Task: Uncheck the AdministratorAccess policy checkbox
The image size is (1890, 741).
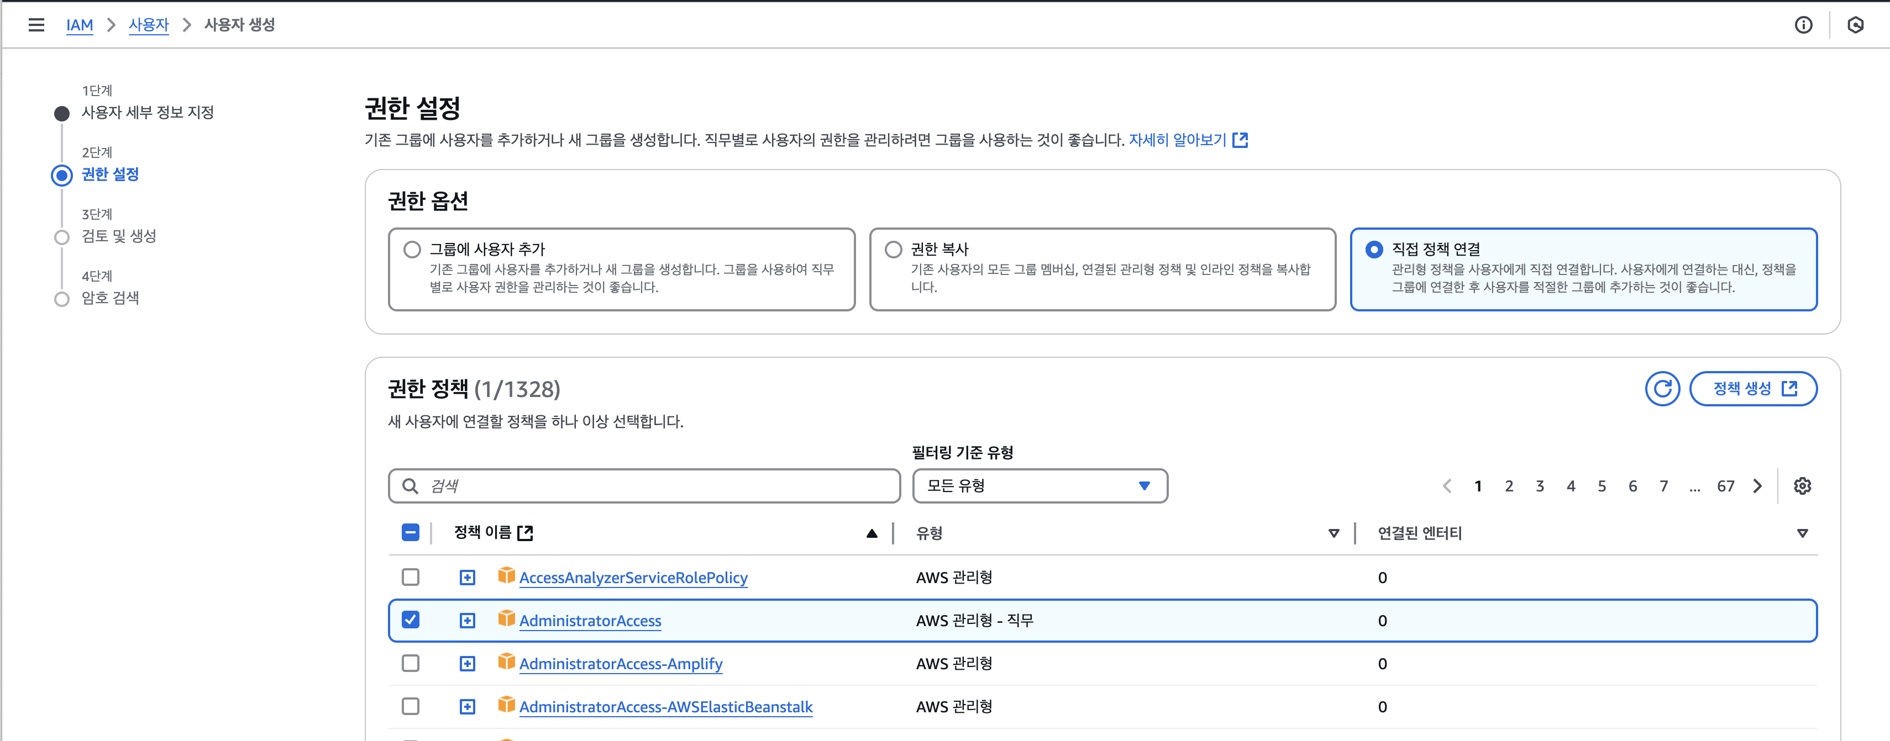Action: (x=411, y=620)
